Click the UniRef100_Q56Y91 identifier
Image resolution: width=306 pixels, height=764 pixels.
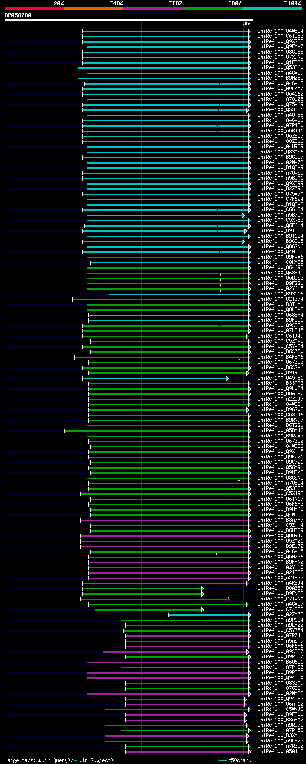pos(280,467)
